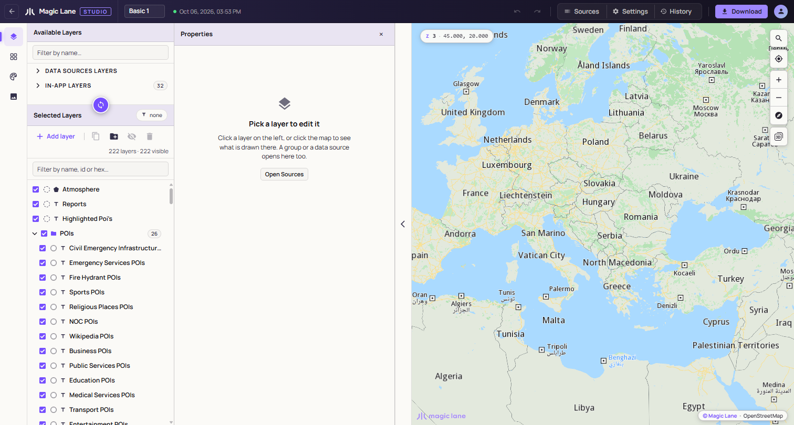
Task: Uncheck the Wikipedia POIs checkbox
Action: tap(43, 336)
